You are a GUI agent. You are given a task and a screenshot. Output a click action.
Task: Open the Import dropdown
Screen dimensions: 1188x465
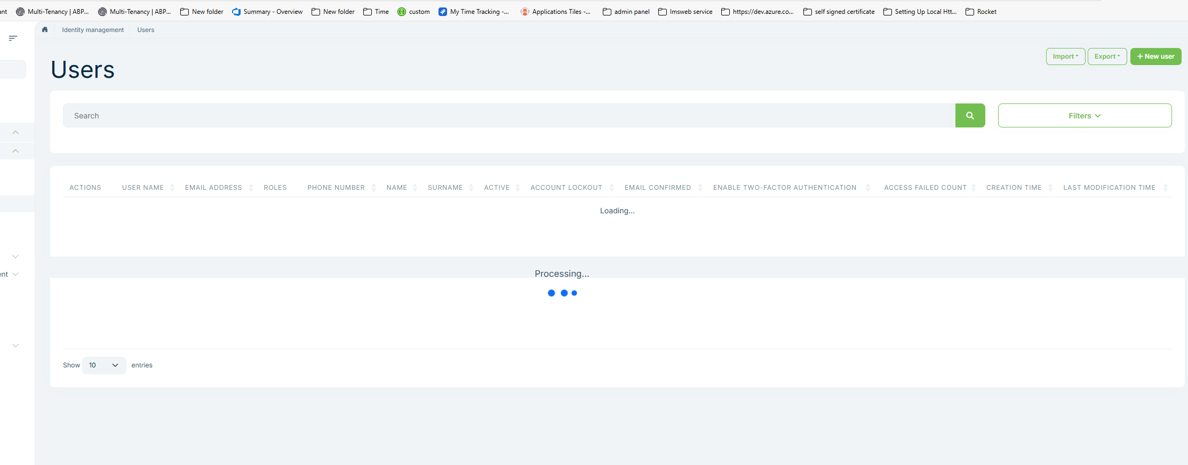coord(1065,57)
